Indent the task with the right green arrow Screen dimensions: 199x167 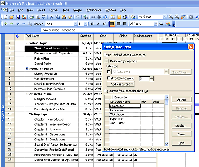coord(12,24)
